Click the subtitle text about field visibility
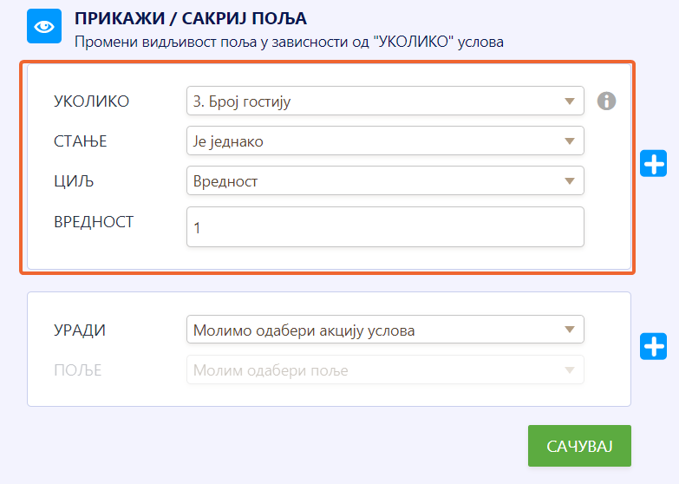Viewport: 679px width, 484px height. 288,41
